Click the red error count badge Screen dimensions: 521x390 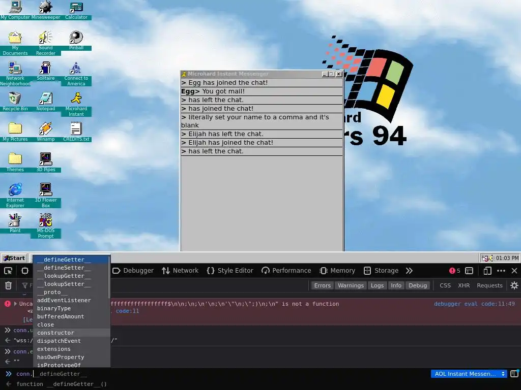pos(454,271)
